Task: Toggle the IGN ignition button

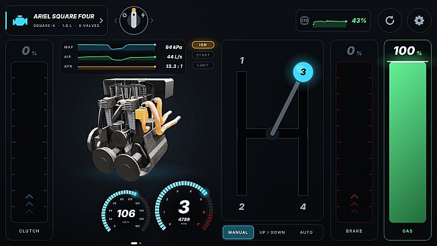Action: [x=203, y=44]
